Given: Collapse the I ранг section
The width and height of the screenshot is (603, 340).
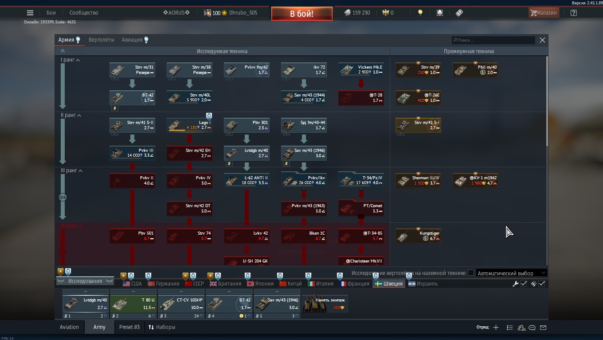Looking at the screenshot, I should [x=70, y=60].
